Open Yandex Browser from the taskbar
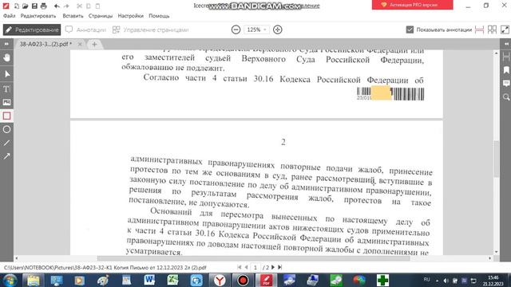Viewport: 511px width, 287px height. click(x=220, y=280)
